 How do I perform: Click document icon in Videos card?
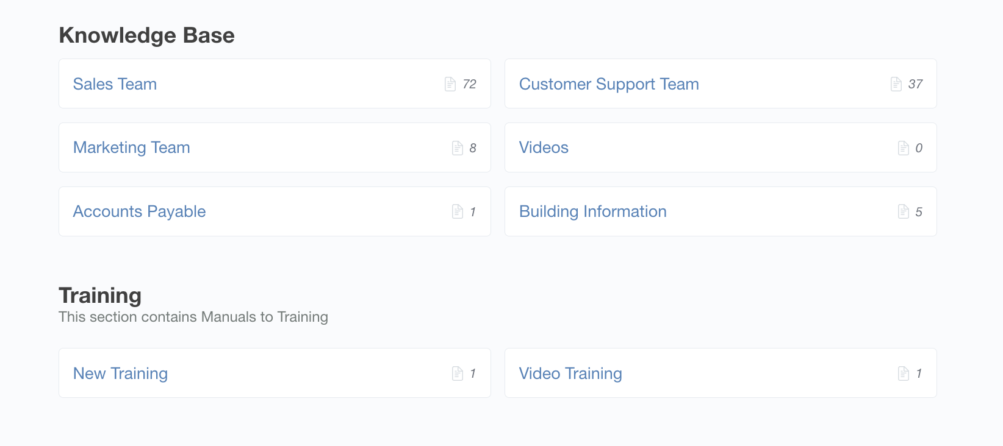pos(904,148)
